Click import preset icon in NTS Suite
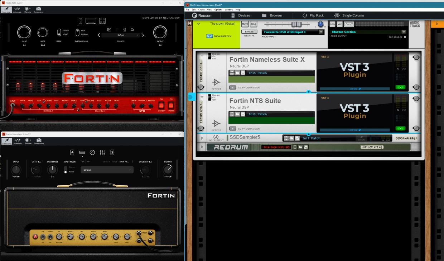The height and width of the screenshot is (261, 444). [125, 30]
